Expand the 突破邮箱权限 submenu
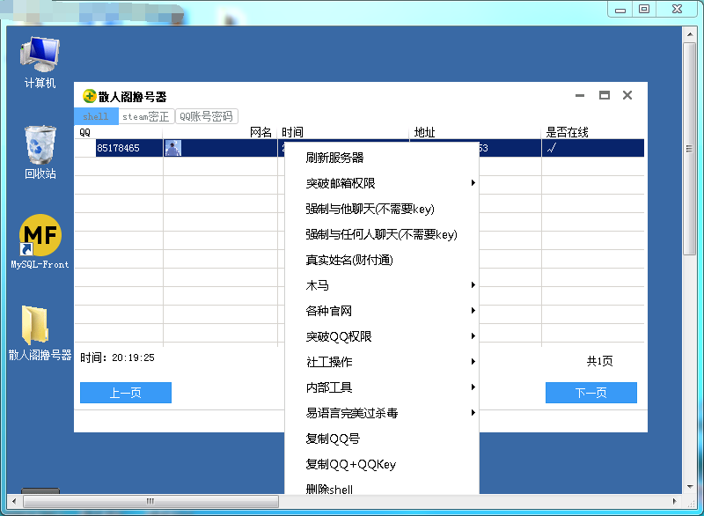This screenshot has width=704, height=516. tap(382, 183)
